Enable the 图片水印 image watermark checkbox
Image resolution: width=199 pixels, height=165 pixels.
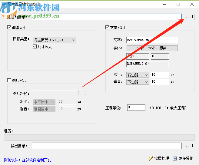(x=9, y=81)
